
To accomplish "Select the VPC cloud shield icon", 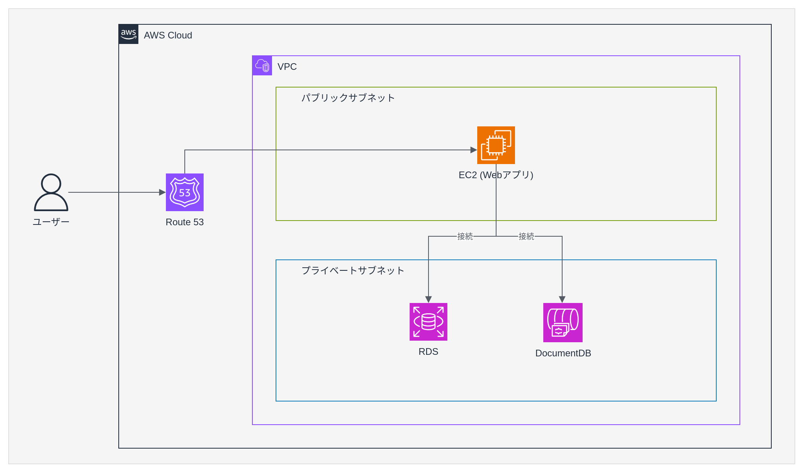I will point(262,66).
